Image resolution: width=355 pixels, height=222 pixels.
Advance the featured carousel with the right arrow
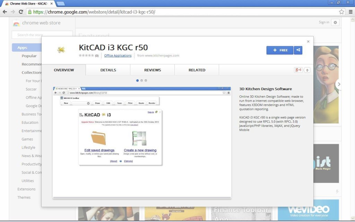pyautogui.click(x=338, y=84)
